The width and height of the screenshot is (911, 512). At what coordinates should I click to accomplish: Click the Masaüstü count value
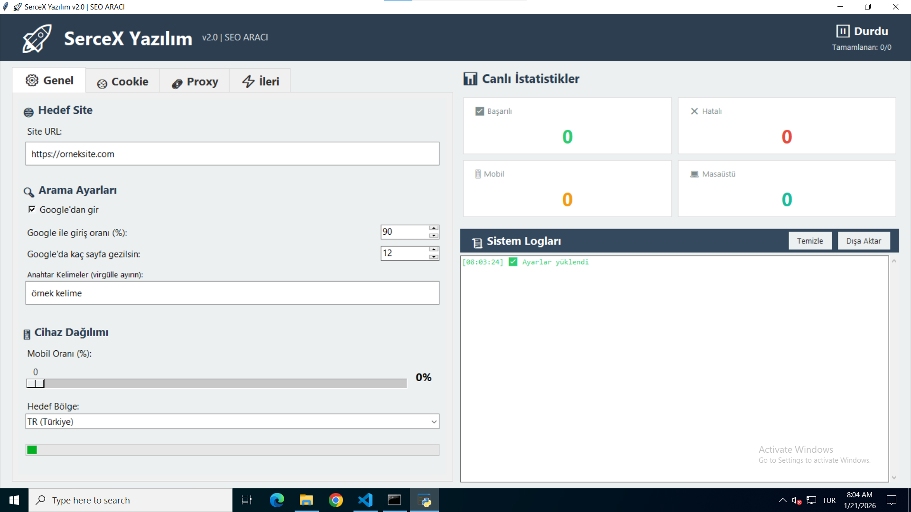tap(787, 200)
